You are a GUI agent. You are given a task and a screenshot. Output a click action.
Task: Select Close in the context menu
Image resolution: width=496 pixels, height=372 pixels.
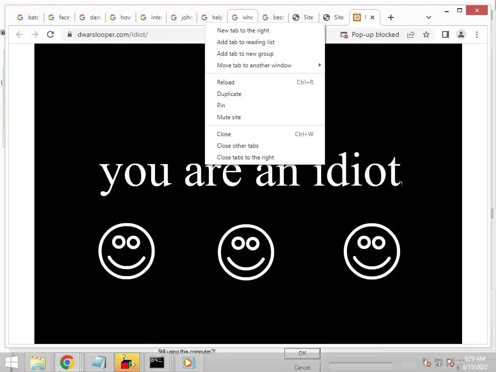point(265,134)
